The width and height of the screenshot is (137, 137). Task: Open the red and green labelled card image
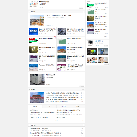[33, 41]
